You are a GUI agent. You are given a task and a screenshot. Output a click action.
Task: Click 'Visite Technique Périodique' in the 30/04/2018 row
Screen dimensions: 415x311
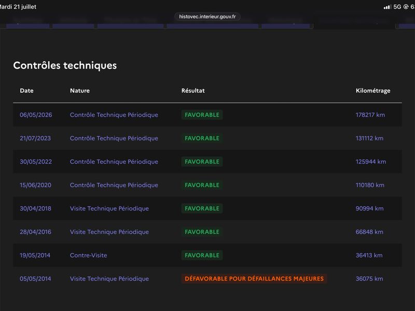click(x=109, y=209)
